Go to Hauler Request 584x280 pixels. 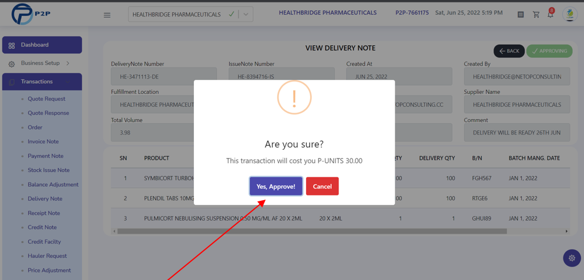pos(48,256)
